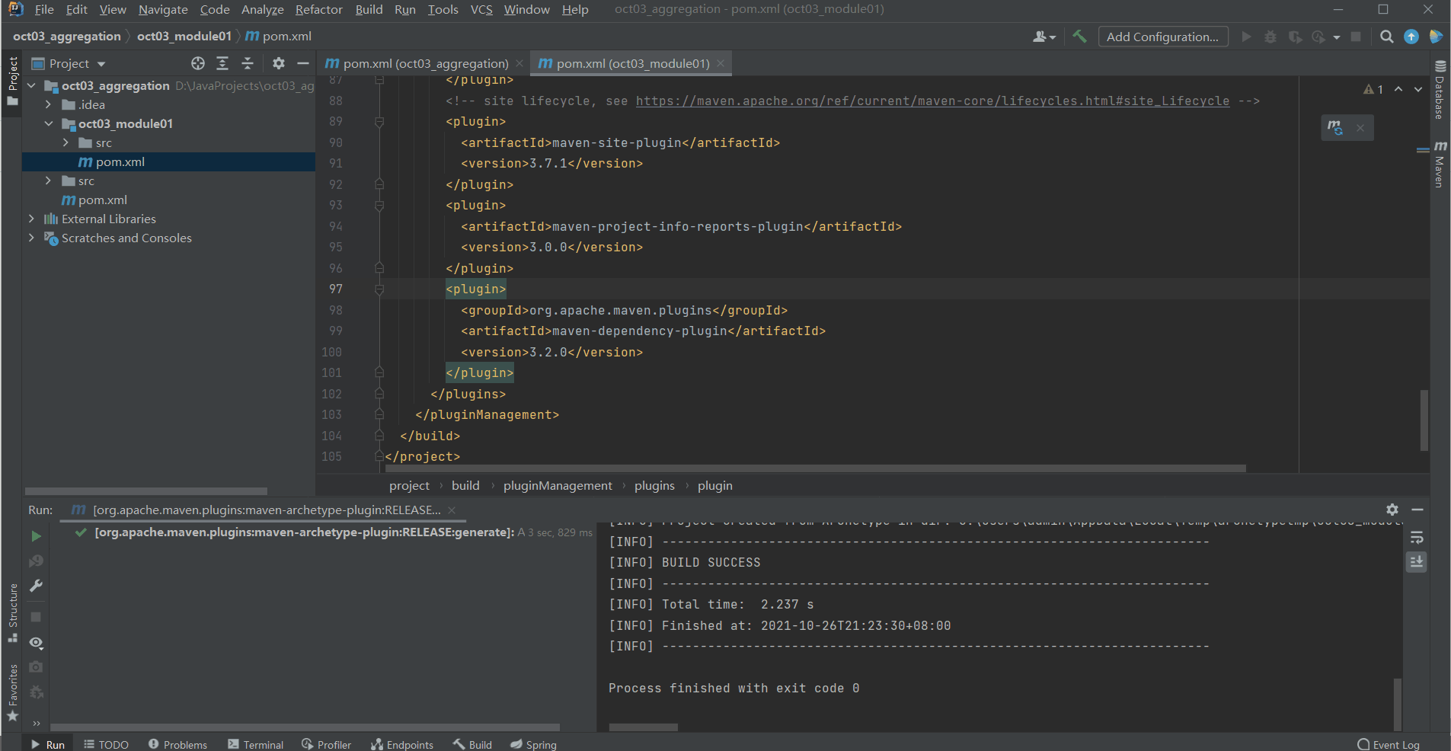Screen dimensions: 1451x751
Task: Close the Maven changes notification
Action: (x=1360, y=128)
